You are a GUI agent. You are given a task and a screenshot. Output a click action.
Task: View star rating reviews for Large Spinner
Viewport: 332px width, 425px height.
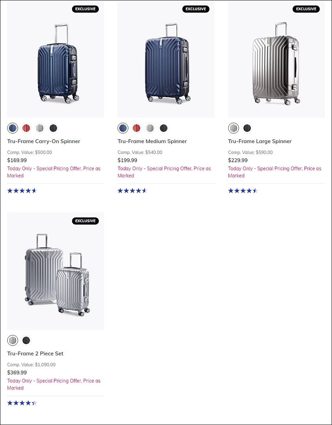click(243, 190)
